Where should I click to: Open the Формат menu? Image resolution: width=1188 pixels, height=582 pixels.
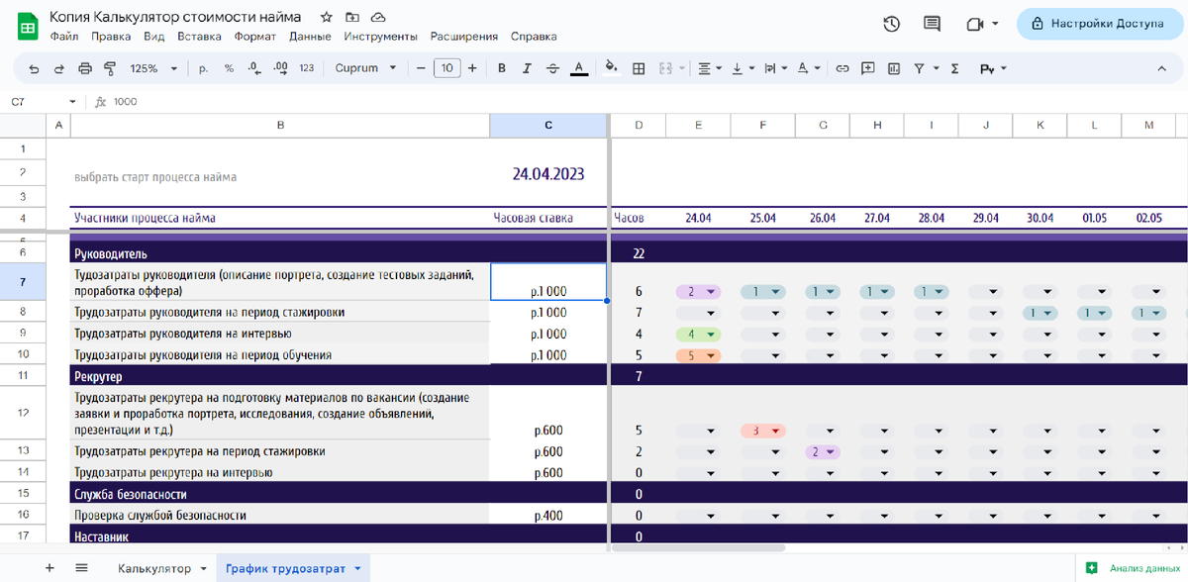pos(254,37)
